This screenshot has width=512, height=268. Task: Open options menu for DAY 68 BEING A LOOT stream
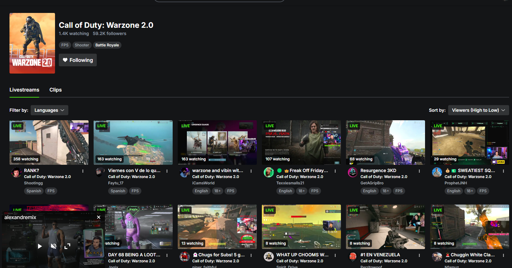click(167, 255)
